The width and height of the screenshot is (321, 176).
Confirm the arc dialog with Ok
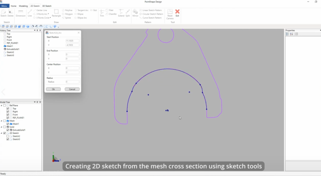tap(53, 89)
